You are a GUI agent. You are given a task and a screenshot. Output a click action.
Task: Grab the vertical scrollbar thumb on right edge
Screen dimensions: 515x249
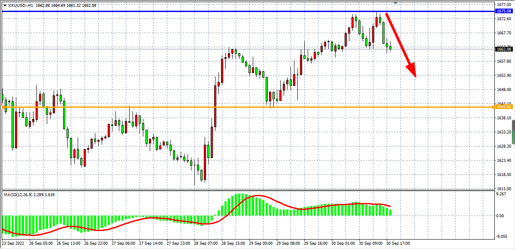(513, 130)
